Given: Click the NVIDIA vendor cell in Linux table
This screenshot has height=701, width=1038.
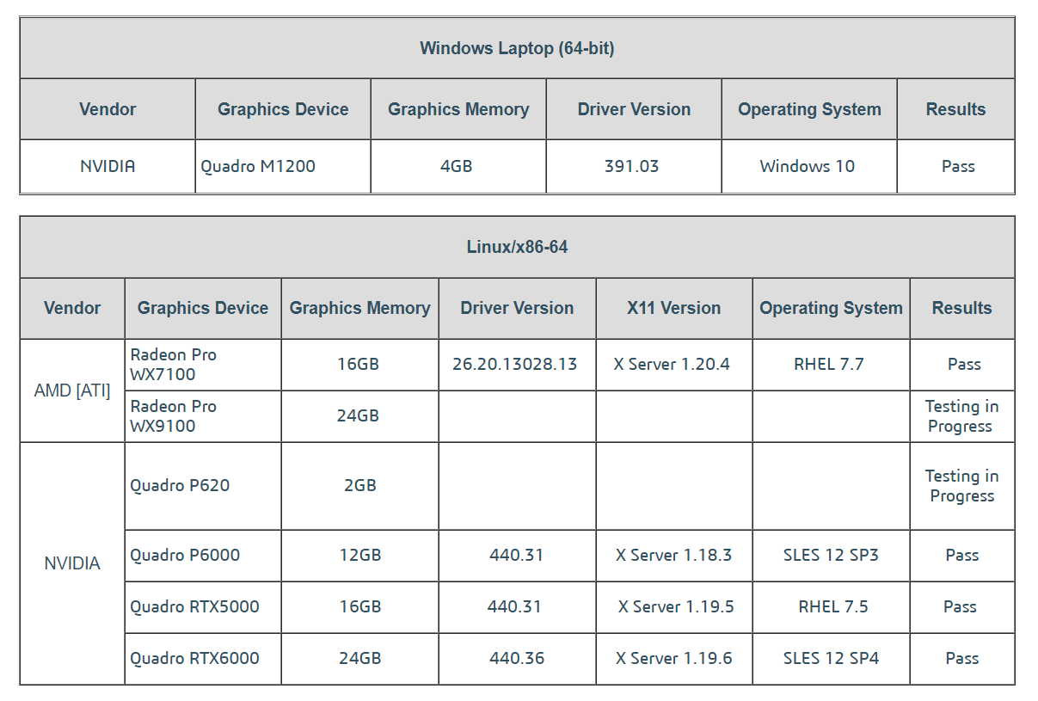Looking at the screenshot, I should click(x=72, y=563).
